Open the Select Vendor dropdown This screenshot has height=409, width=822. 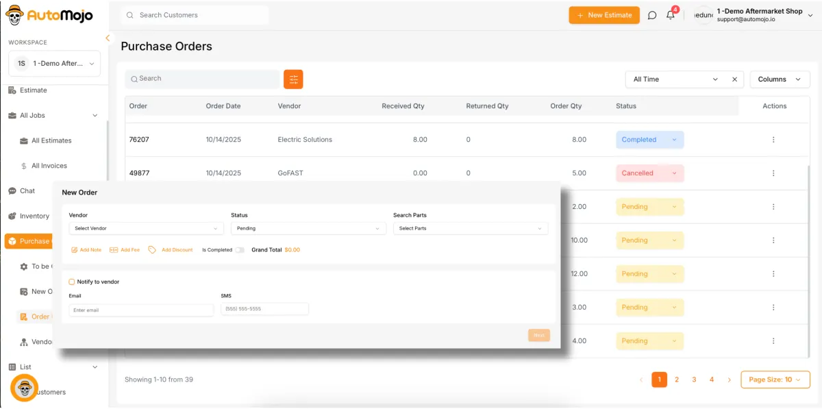[x=146, y=228]
